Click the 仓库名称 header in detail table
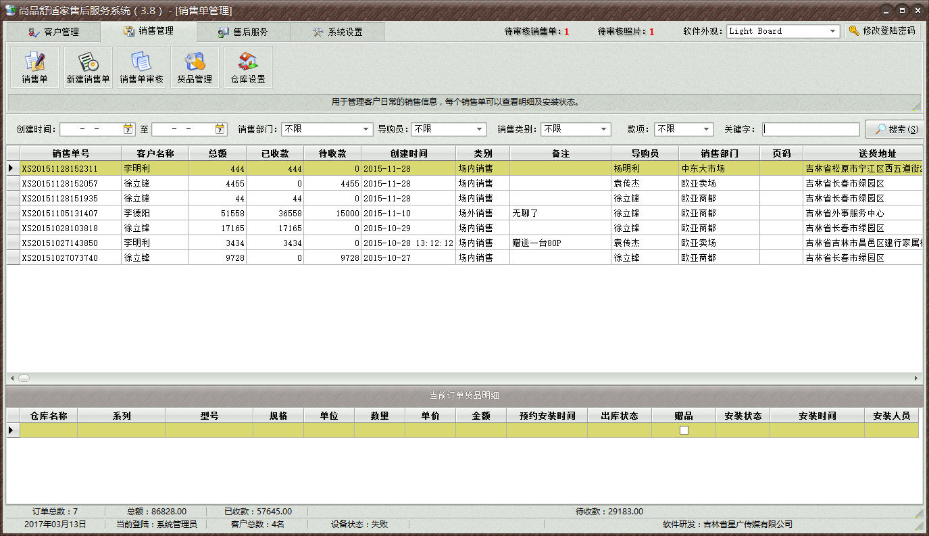Image resolution: width=929 pixels, height=536 pixels. pos(49,416)
